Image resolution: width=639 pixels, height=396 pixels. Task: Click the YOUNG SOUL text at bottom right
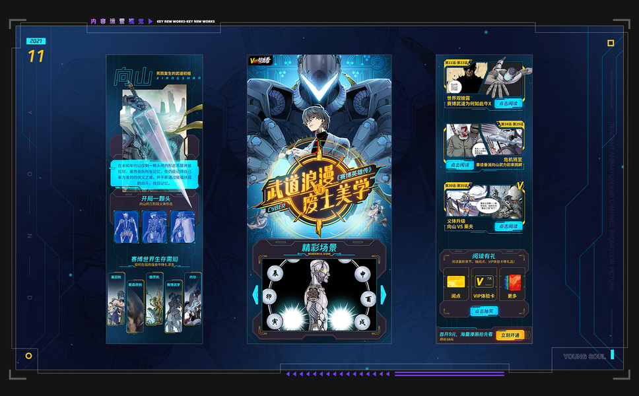[584, 356]
